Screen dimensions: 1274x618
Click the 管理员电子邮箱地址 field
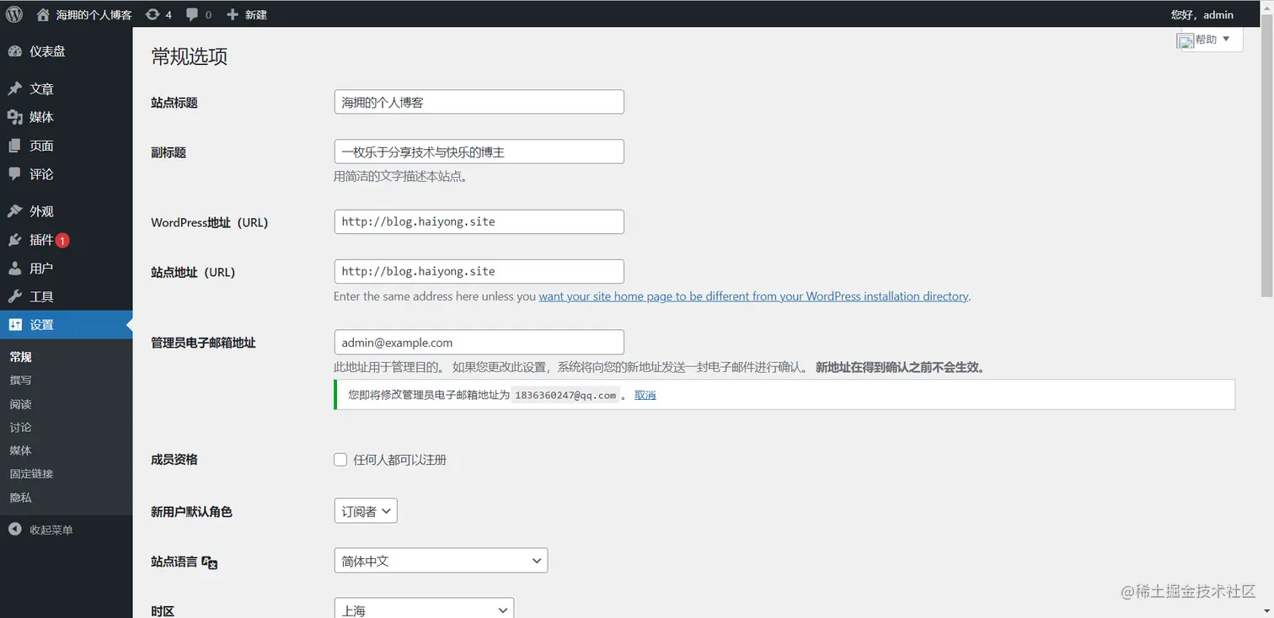479,342
